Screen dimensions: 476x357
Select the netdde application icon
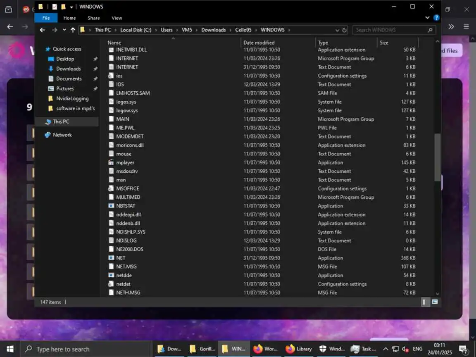tap(111, 275)
